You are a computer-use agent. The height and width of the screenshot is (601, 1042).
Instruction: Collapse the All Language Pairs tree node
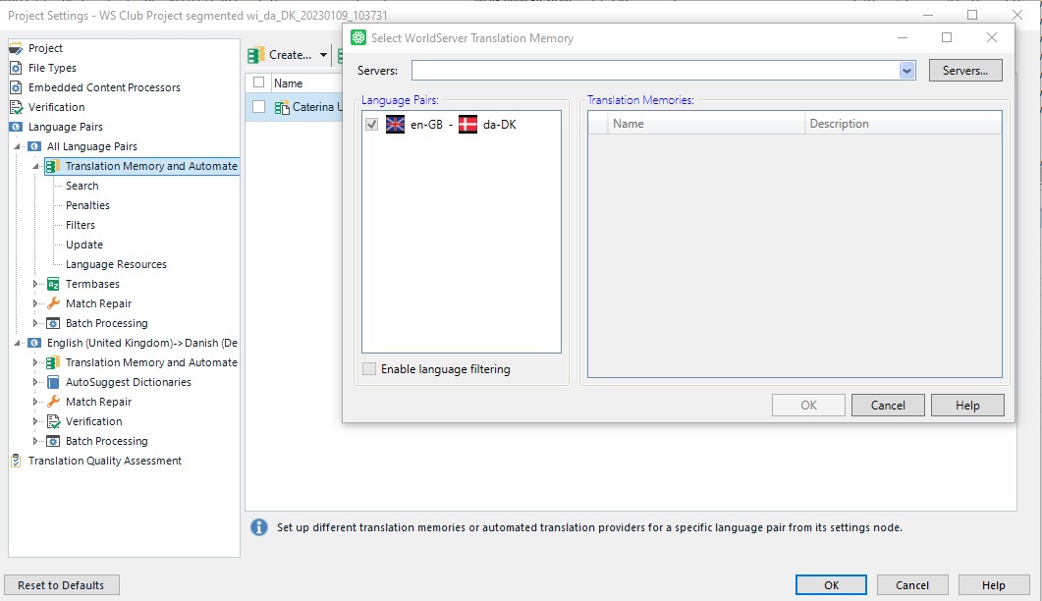pos(18,146)
